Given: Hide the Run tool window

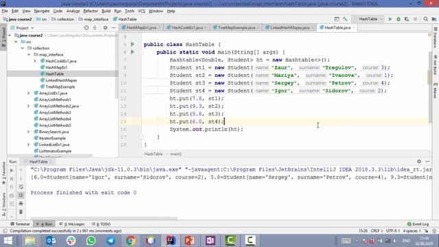Looking at the screenshot, I should (x=427, y=161).
